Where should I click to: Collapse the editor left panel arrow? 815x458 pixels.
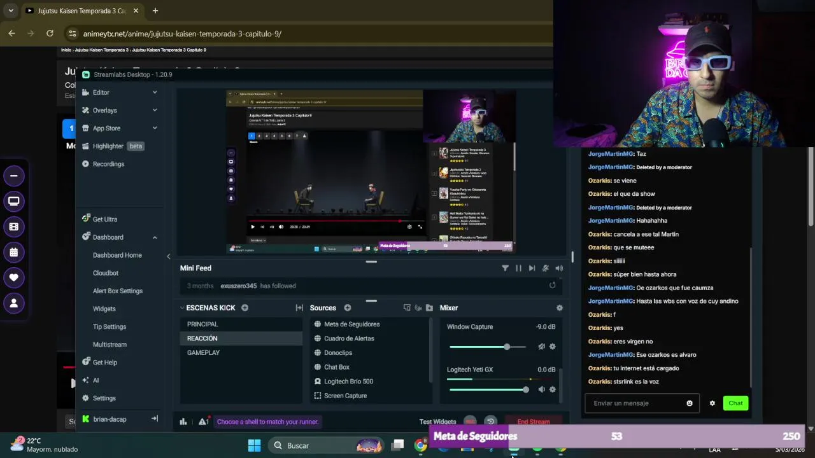[x=168, y=256]
